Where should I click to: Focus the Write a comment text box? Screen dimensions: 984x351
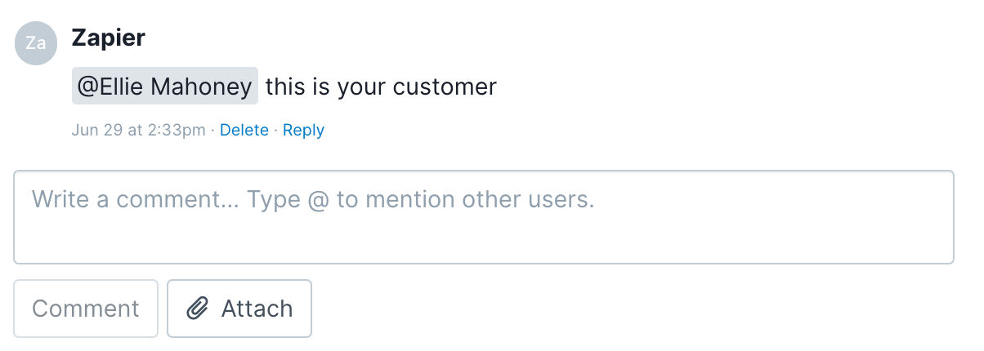484,217
